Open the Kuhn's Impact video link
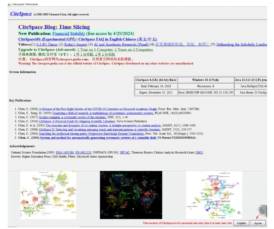Viewport: 274px width, 229px height. [x=75, y=45]
